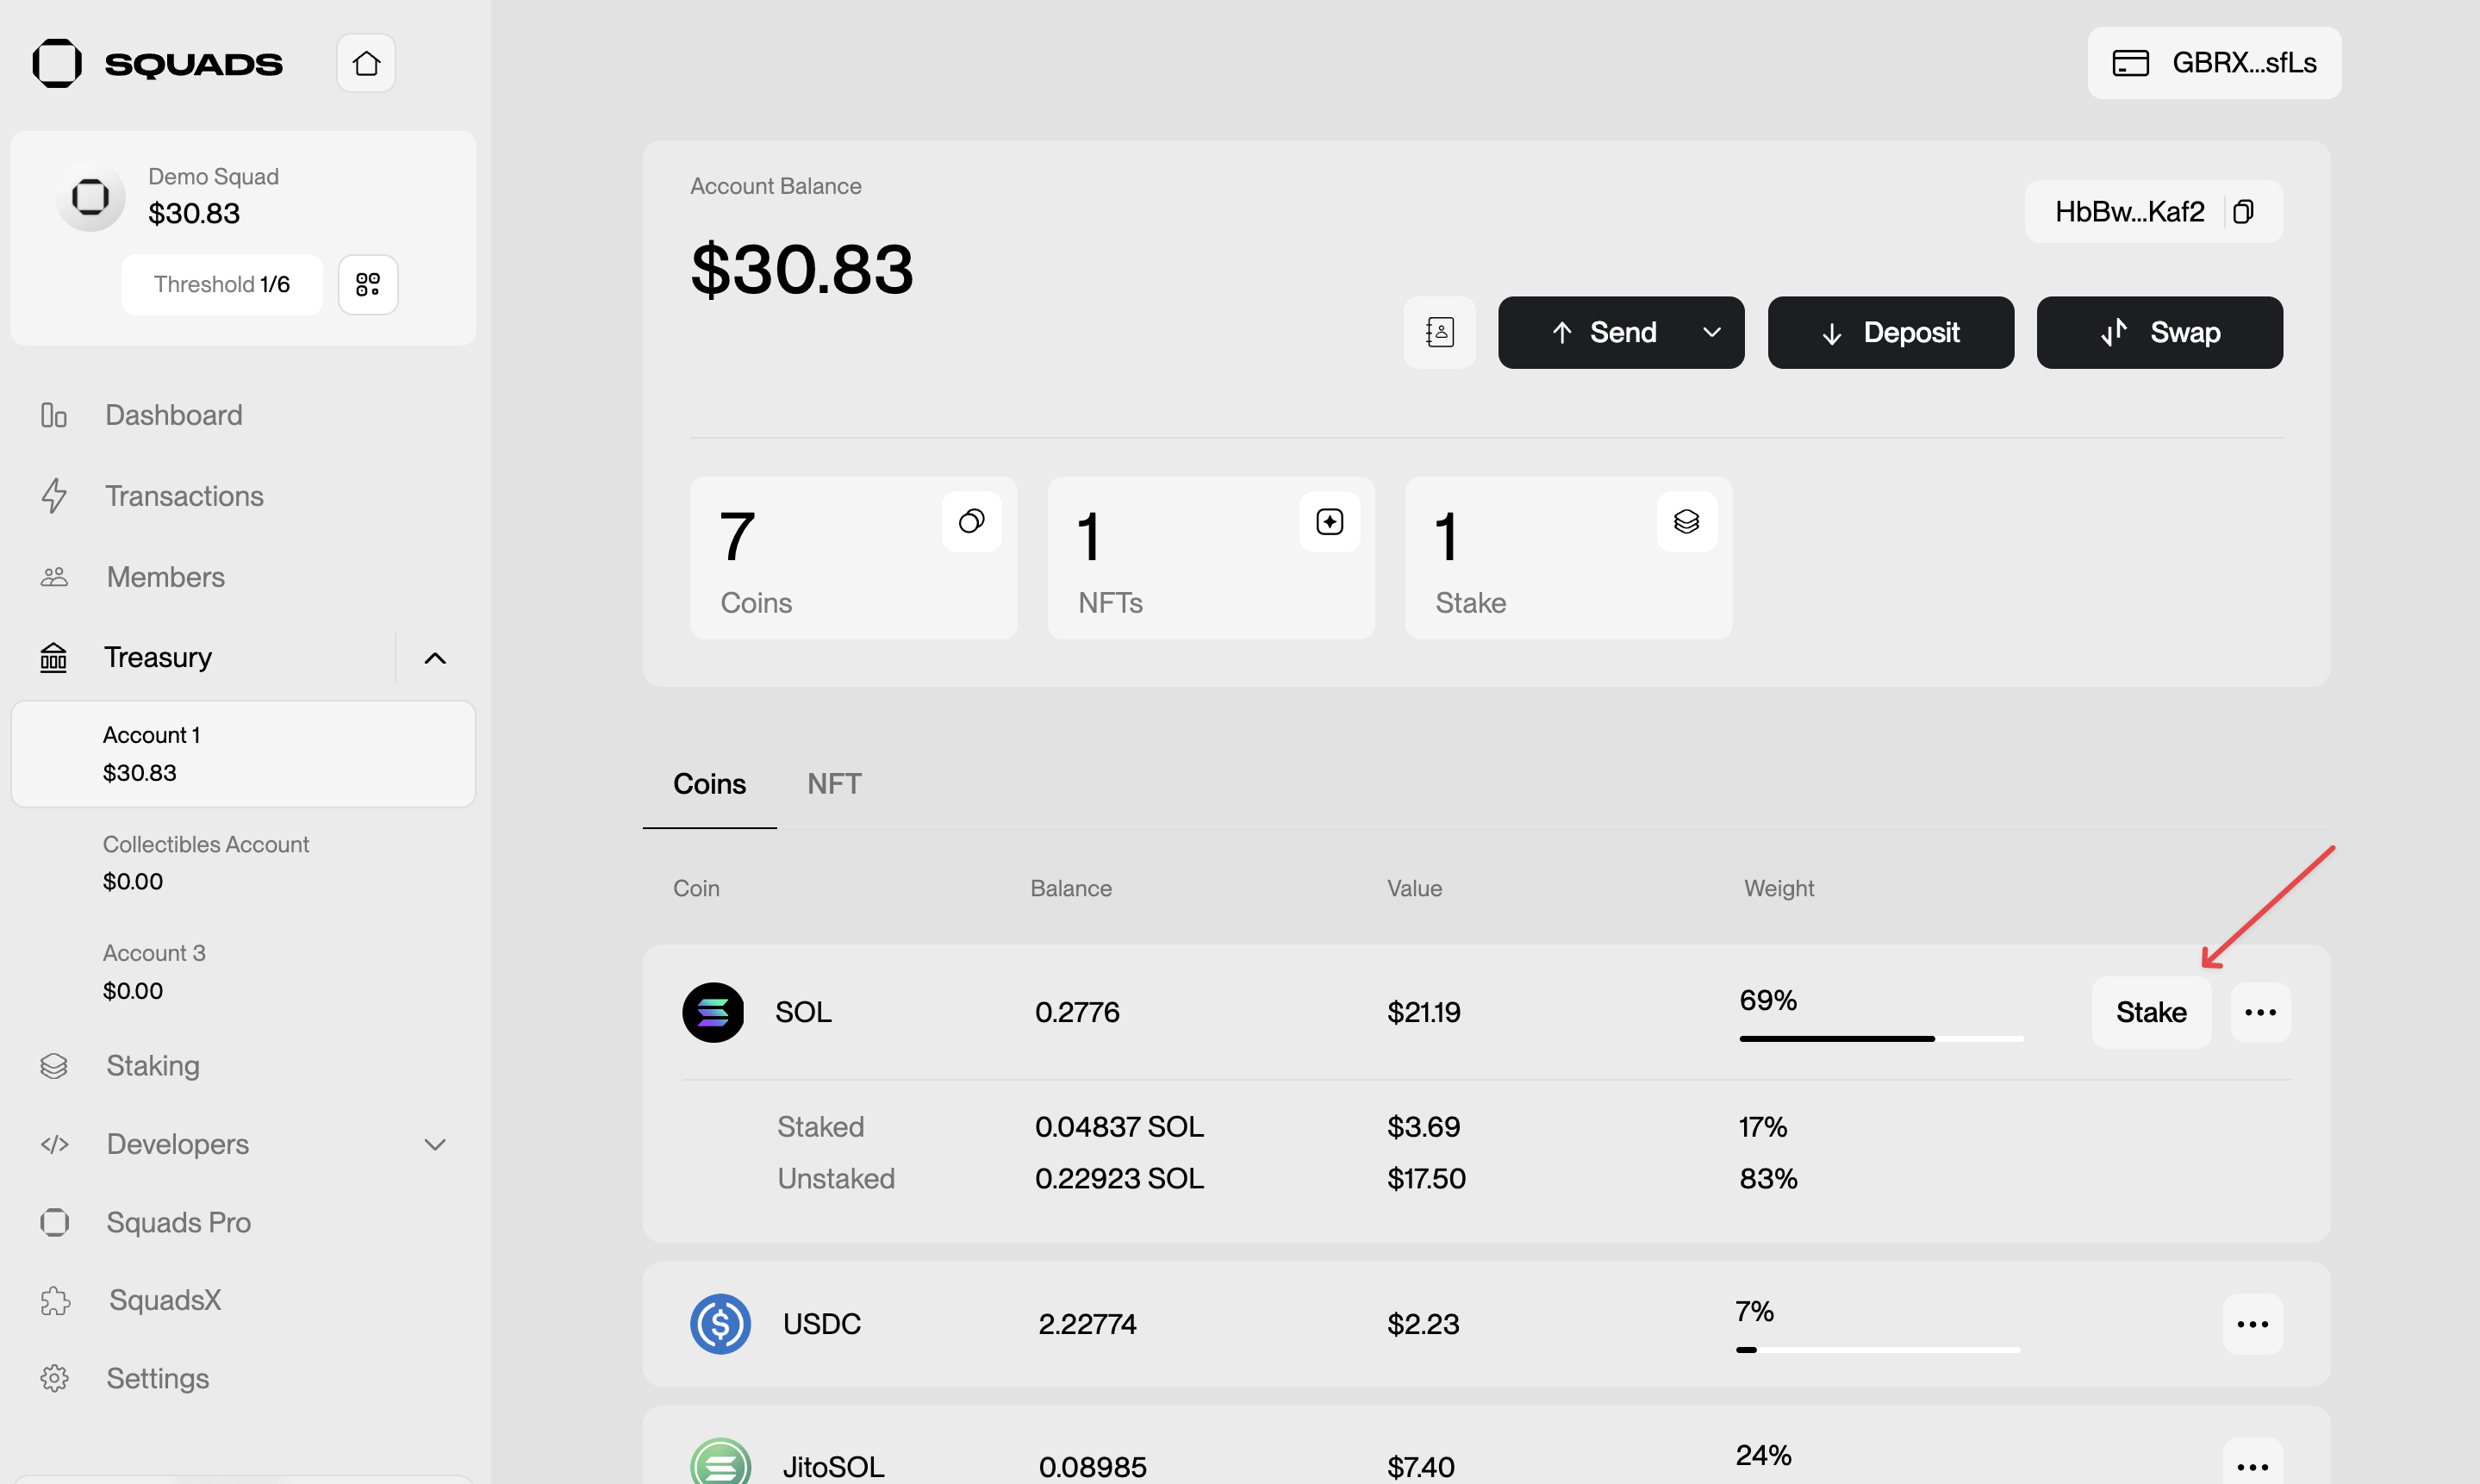Click the stake layers icon on Stake card
The height and width of the screenshot is (1484, 2480).
(1686, 521)
